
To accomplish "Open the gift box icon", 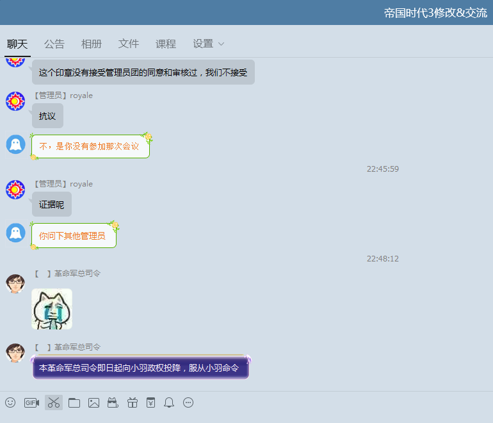I will 133,402.
